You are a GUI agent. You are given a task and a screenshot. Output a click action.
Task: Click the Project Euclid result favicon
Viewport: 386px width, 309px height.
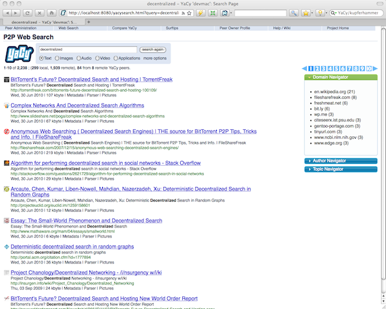click(x=6, y=189)
